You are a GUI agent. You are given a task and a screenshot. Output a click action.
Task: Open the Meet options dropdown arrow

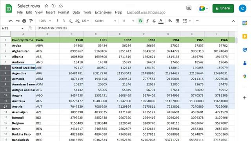coord(207,8)
